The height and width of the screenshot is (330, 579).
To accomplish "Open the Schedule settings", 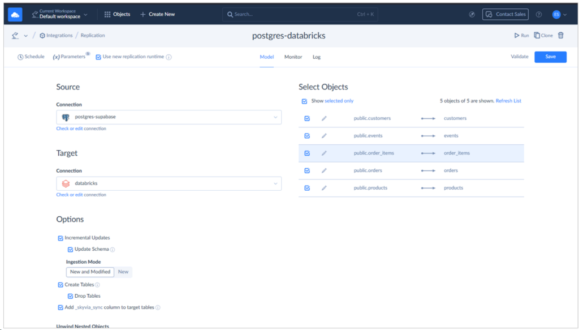I will click(31, 57).
